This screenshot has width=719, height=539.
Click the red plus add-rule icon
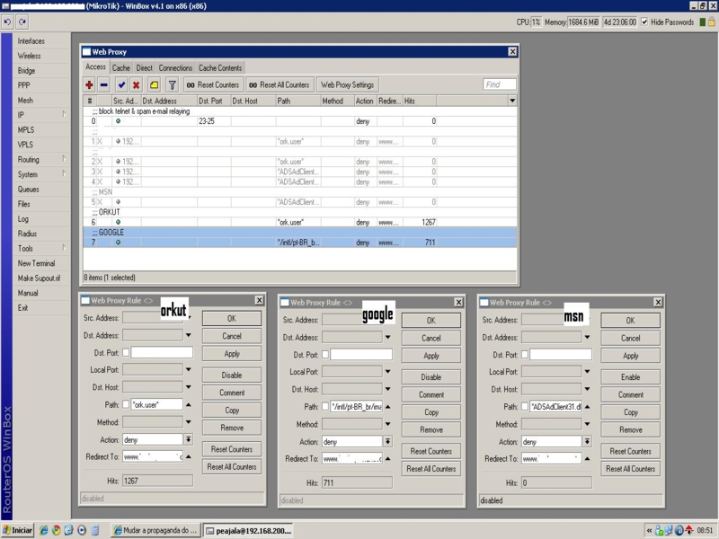(x=89, y=85)
